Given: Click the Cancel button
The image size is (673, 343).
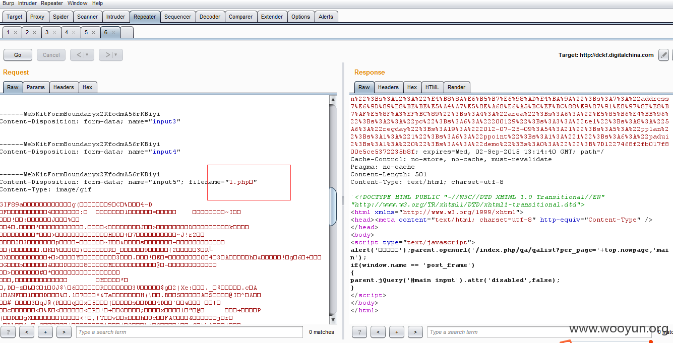Looking at the screenshot, I should point(51,55).
